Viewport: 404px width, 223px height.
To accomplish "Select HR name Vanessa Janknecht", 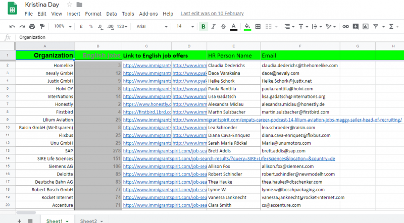I will [234, 197].
